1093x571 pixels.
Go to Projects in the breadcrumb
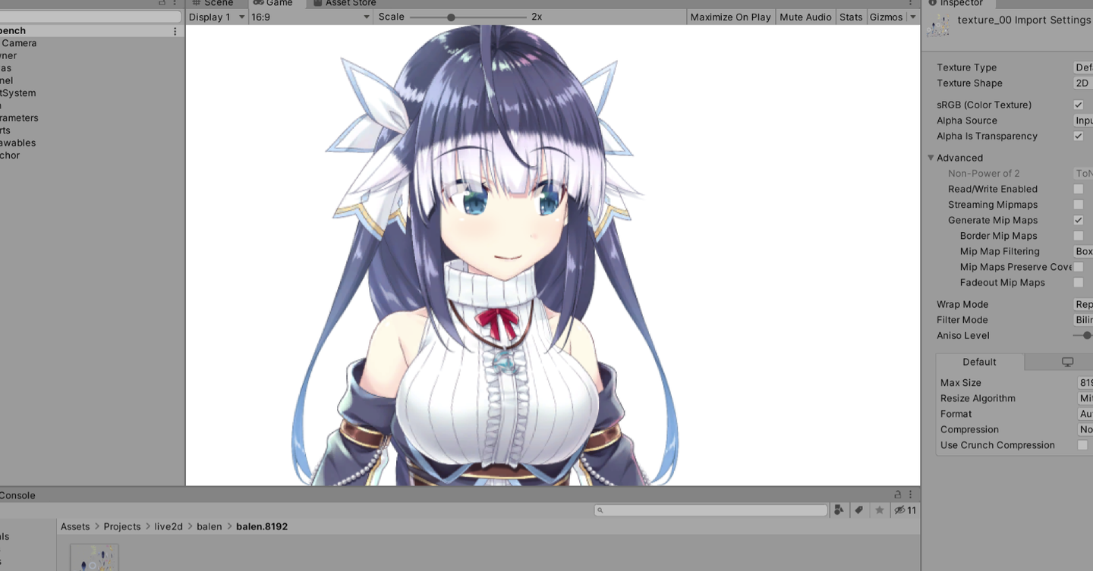(122, 526)
